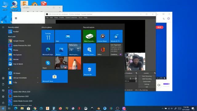Expand the Start menu hamburger navigation
The width and height of the screenshot is (197, 111).
point(3,27)
